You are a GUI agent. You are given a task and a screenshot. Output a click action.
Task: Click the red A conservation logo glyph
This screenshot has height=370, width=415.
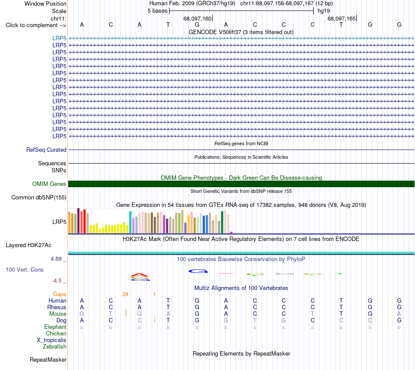140,275
